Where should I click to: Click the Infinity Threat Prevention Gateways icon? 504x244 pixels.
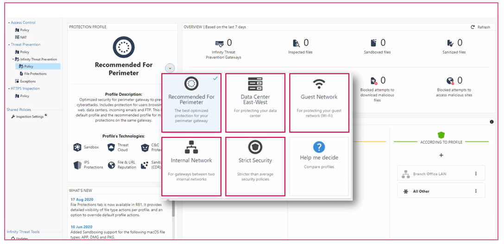(220, 43)
